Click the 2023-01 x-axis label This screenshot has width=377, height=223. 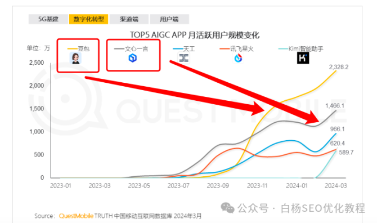click(61, 186)
